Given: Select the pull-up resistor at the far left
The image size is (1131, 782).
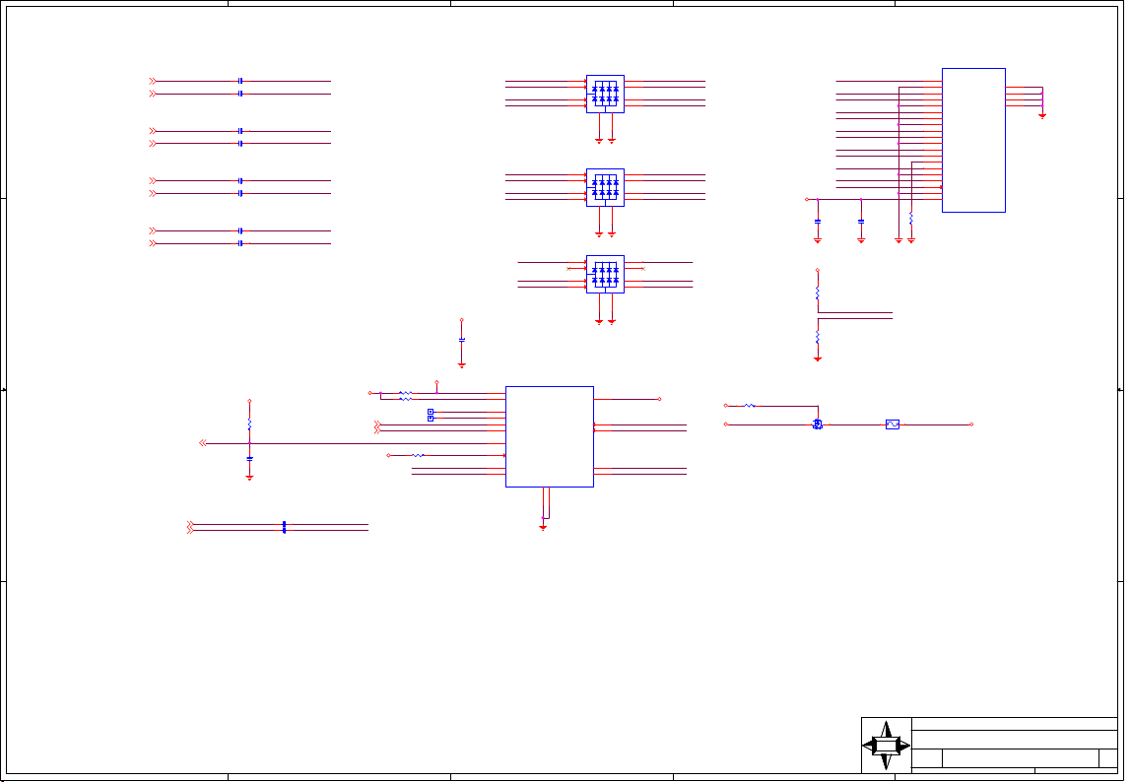Looking at the screenshot, I should coord(249,424).
